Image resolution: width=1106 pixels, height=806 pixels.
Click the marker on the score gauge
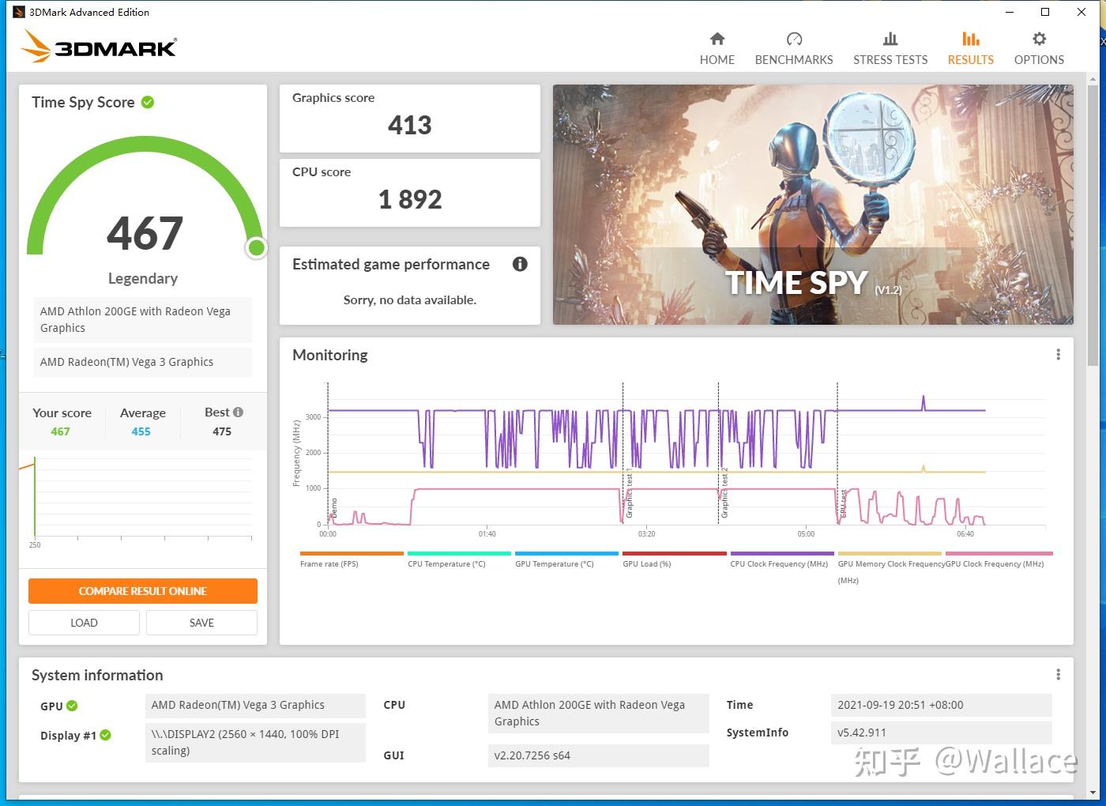point(256,247)
